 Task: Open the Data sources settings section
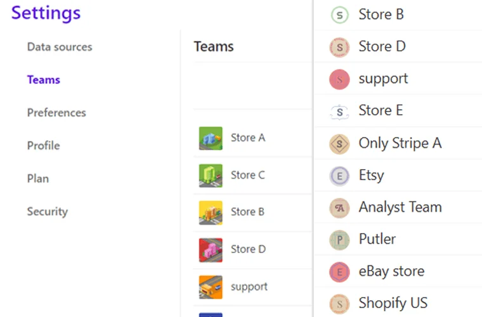pyautogui.click(x=60, y=47)
